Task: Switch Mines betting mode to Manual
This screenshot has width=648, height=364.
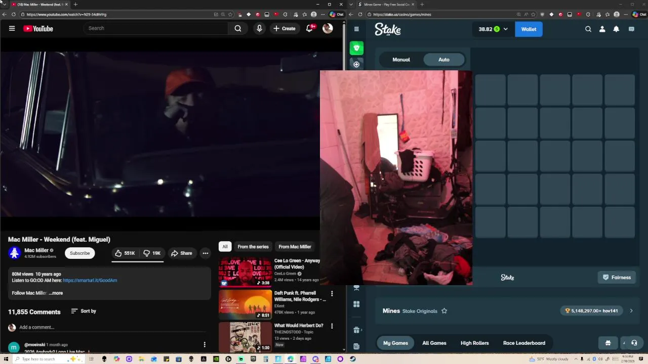Action: point(401,60)
